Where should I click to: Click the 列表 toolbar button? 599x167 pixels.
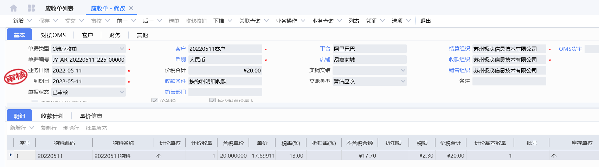point(354,21)
